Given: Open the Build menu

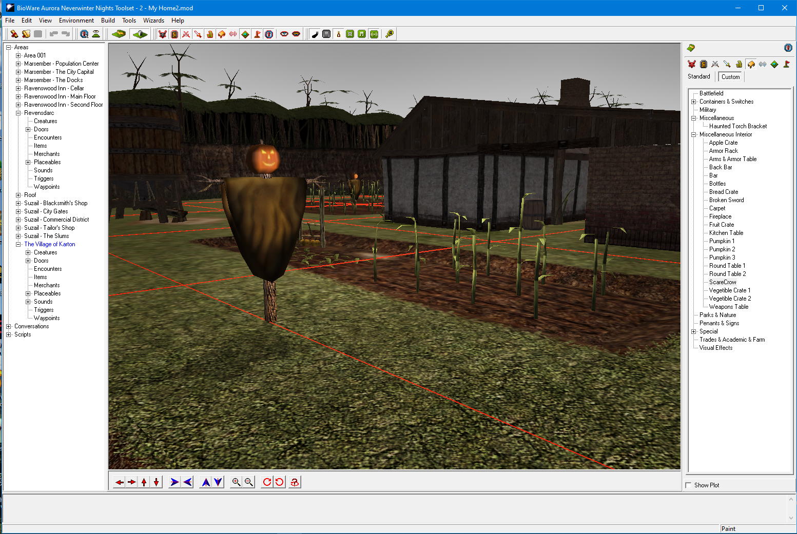Looking at the screenshot, I should click(108, 21).
